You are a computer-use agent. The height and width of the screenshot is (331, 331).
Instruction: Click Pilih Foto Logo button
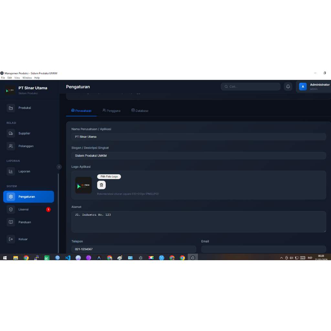click(109, 177)
